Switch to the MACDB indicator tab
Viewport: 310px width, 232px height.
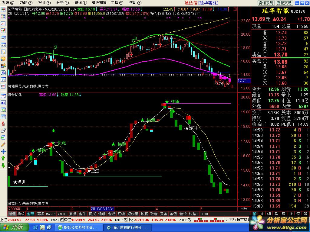(51, 214)
